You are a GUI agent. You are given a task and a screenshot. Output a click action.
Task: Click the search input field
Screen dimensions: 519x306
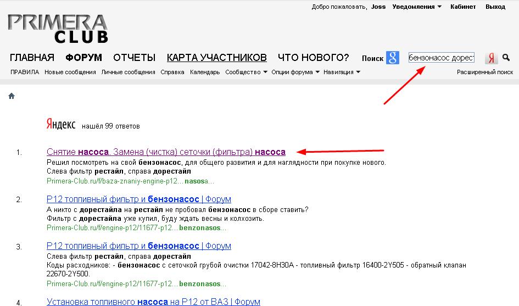coord(441,58)
